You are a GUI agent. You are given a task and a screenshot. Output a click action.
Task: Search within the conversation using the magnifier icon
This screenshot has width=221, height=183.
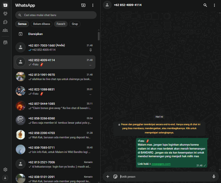pos(205,5)
